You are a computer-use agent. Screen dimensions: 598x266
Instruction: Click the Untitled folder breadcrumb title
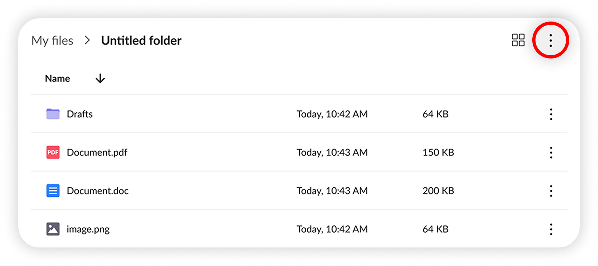click(x=141, y=41)
